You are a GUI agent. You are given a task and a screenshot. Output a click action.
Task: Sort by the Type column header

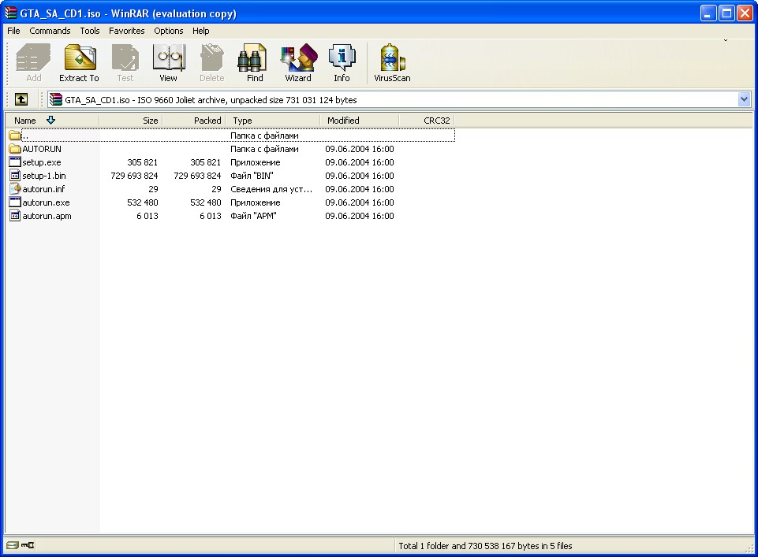coord(273,121)
